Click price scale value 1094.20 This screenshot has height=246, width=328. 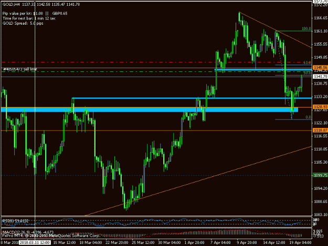321,188
